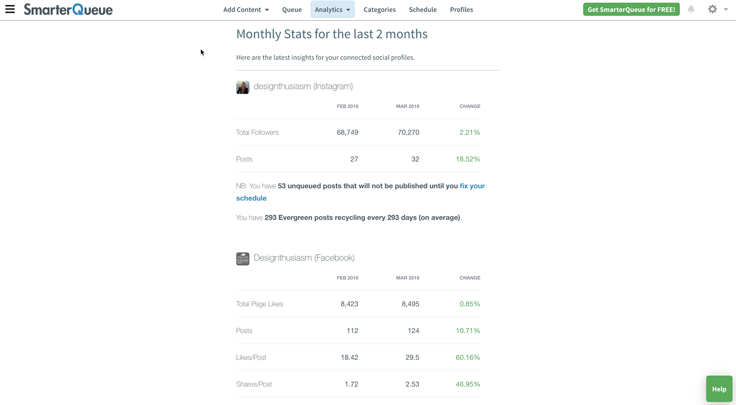Select the 124 Facebook posts value
This screenshot has height=405, width=736.
pyautogui.click(x=413, y=331)
